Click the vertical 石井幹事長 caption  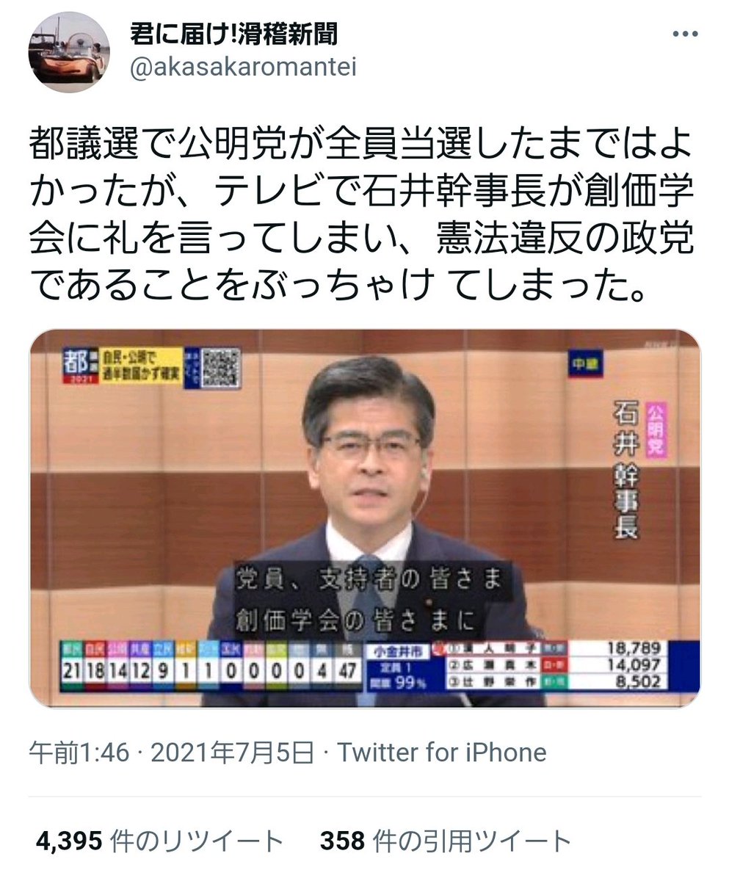pos(626,470)
